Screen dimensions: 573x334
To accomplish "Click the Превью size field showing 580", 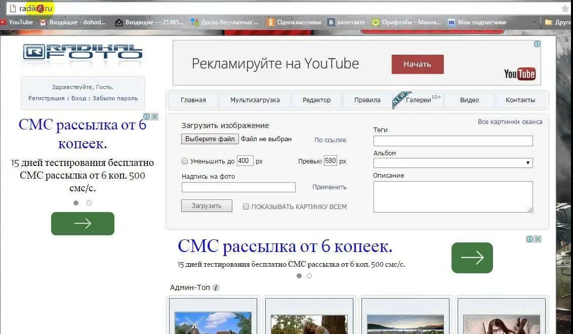I will [x=331, y=161].
